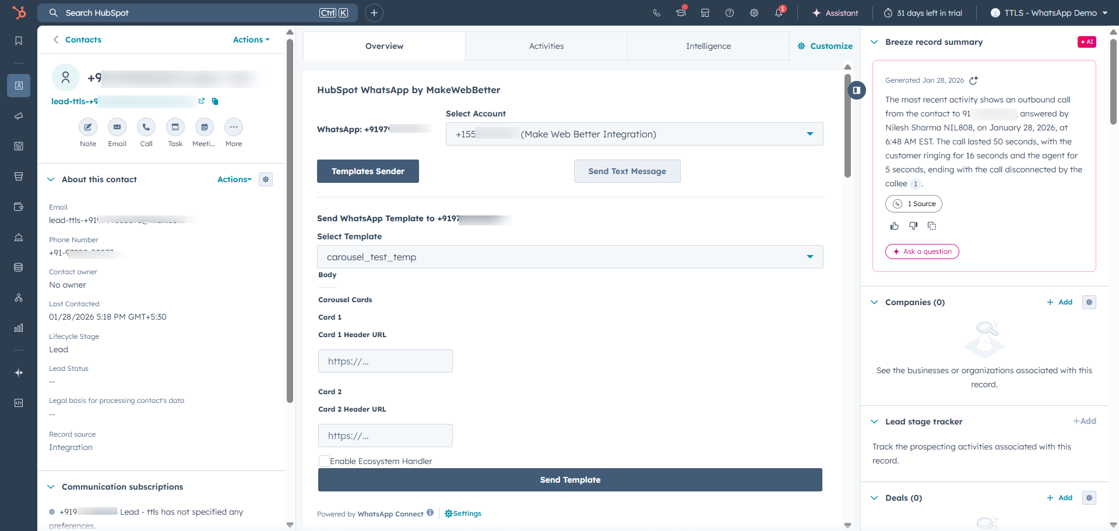Open the Select Template dropdown
1119x531 pixels.
click(570, 257)
